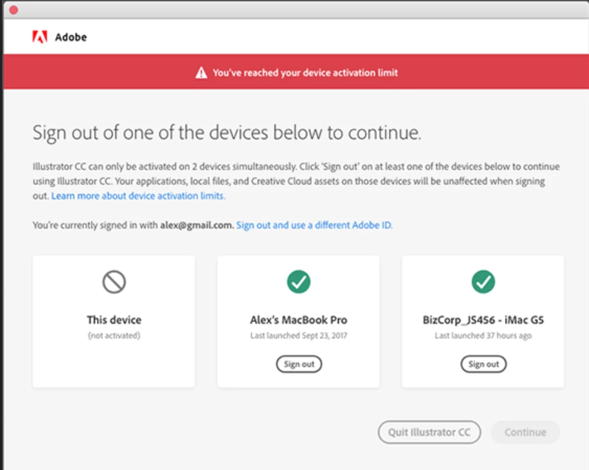
Task: Click the not-activated circle icon on This device
Action: [114, 282]
